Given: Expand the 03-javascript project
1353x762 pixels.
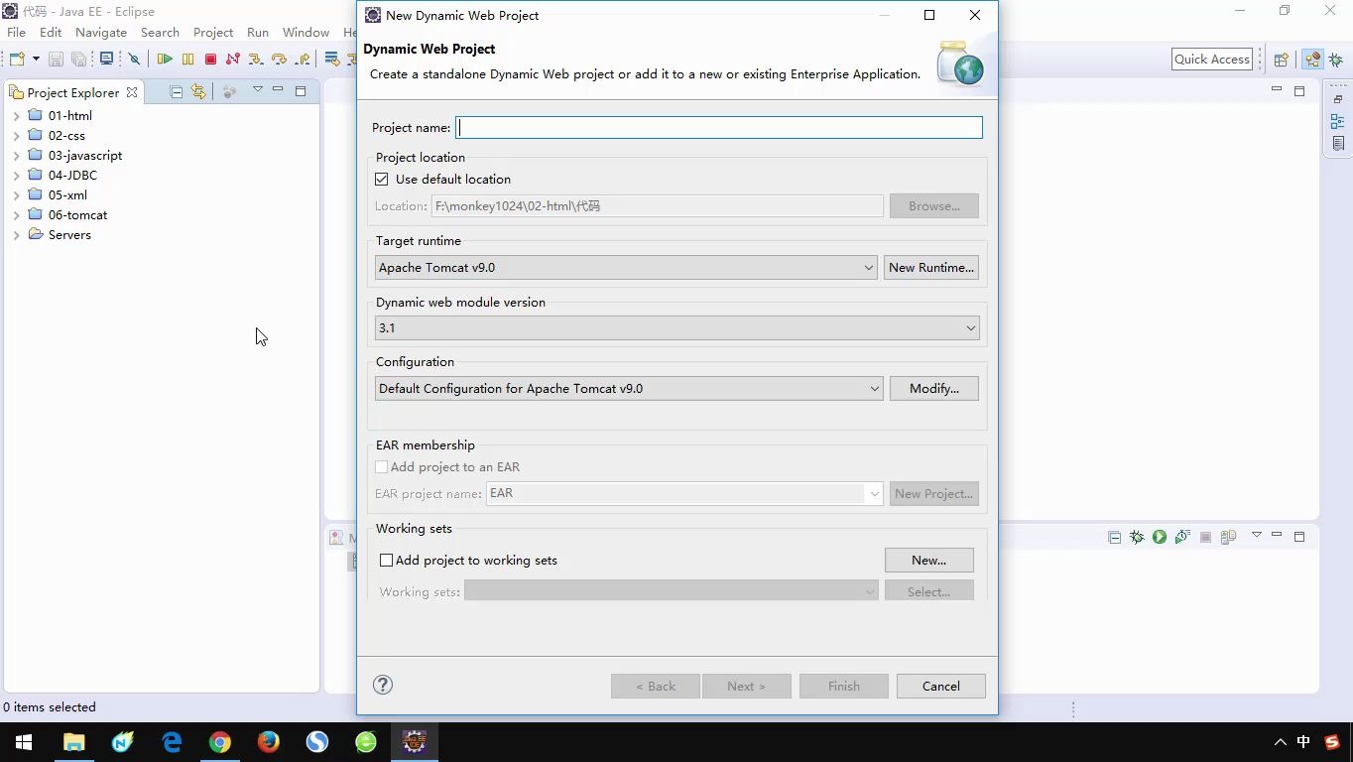Looking at the screenshot, I should click(16, 156).
